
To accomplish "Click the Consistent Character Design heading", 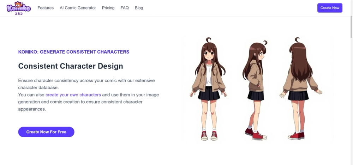I will coord(71,66).
